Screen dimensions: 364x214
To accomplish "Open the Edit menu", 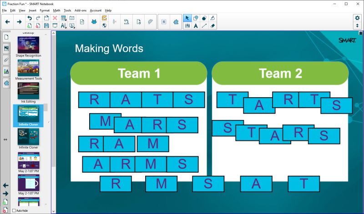I will pyautogui.click(x=13, y=10).
